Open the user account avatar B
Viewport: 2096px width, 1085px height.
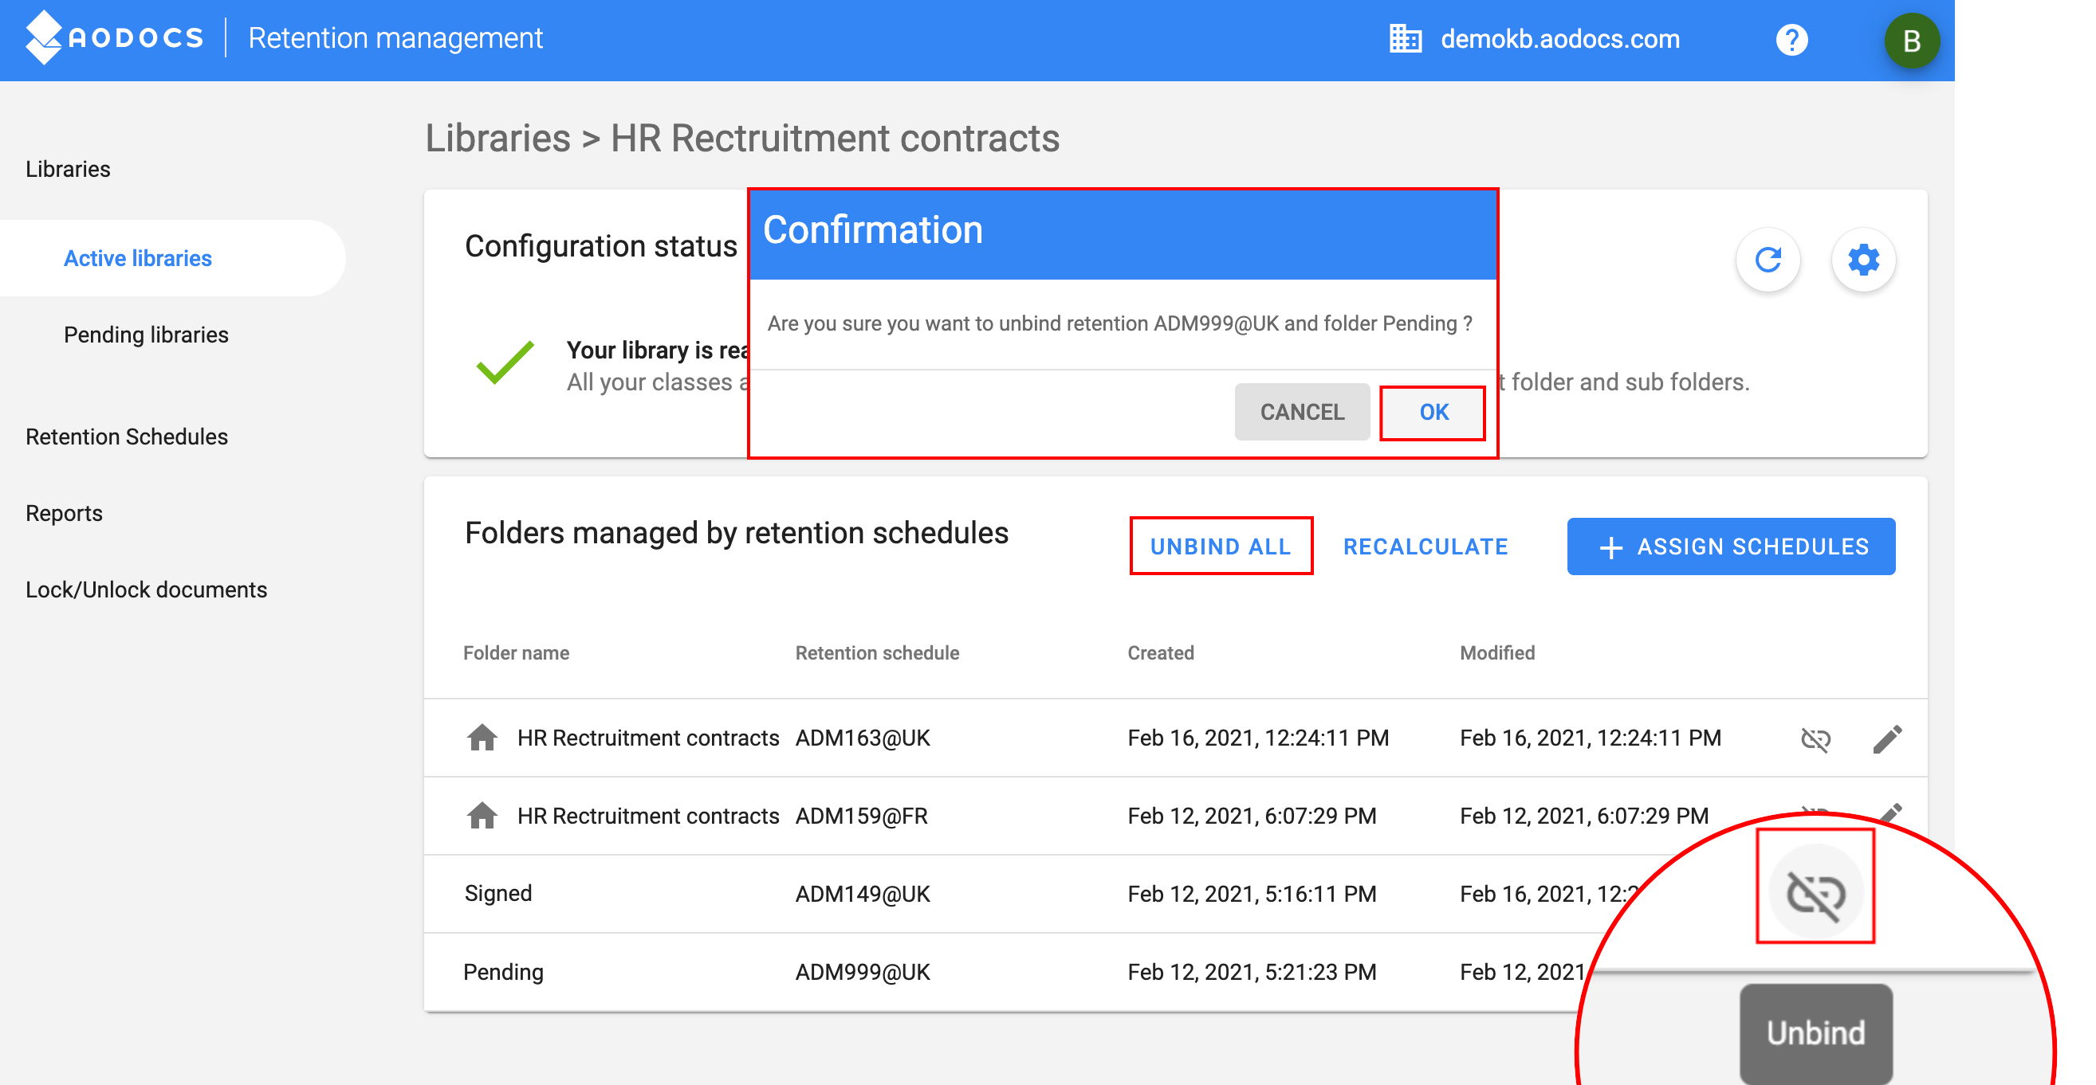(x=1911, y=40)
